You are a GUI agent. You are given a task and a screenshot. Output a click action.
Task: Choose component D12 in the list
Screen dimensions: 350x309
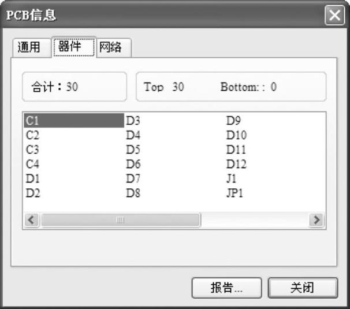[x=236, y=164]
